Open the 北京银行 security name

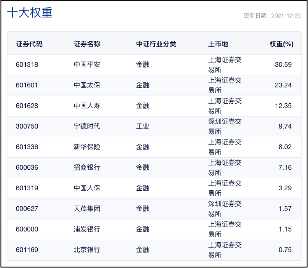87,250
